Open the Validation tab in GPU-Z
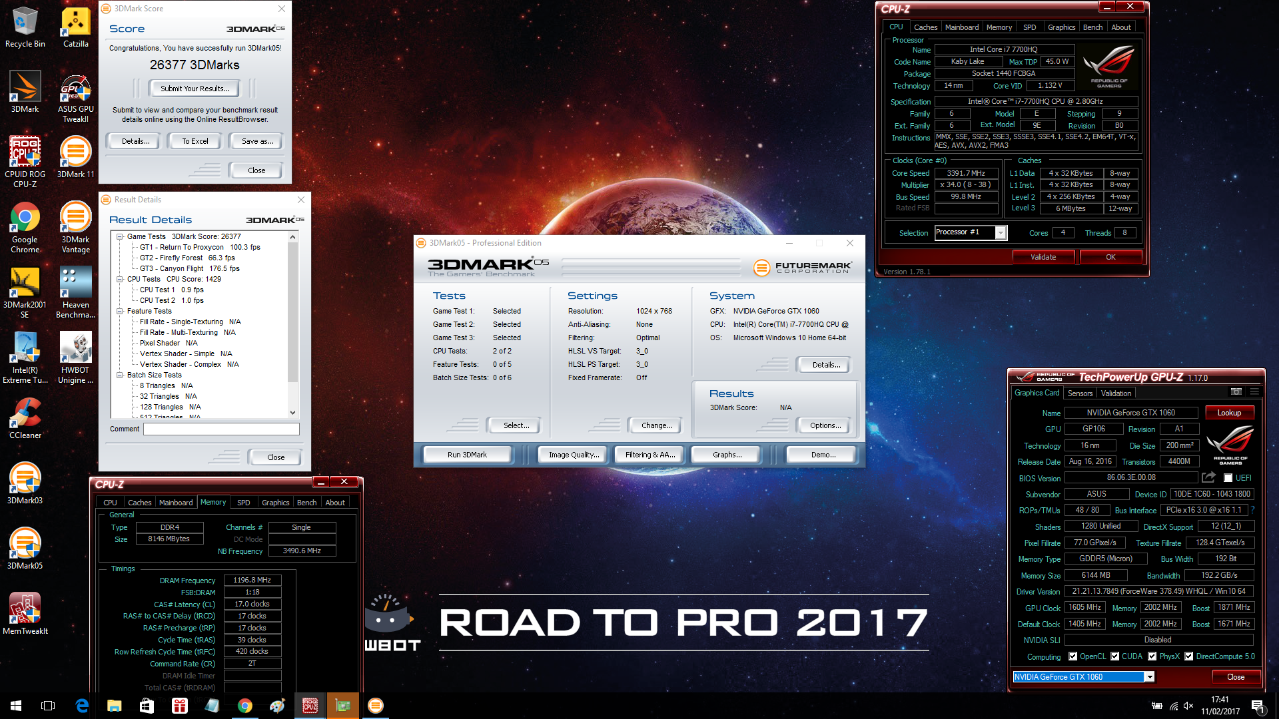Image resolution: width=1279 pixels, height=719 pixels. (x=1116, y=393)
